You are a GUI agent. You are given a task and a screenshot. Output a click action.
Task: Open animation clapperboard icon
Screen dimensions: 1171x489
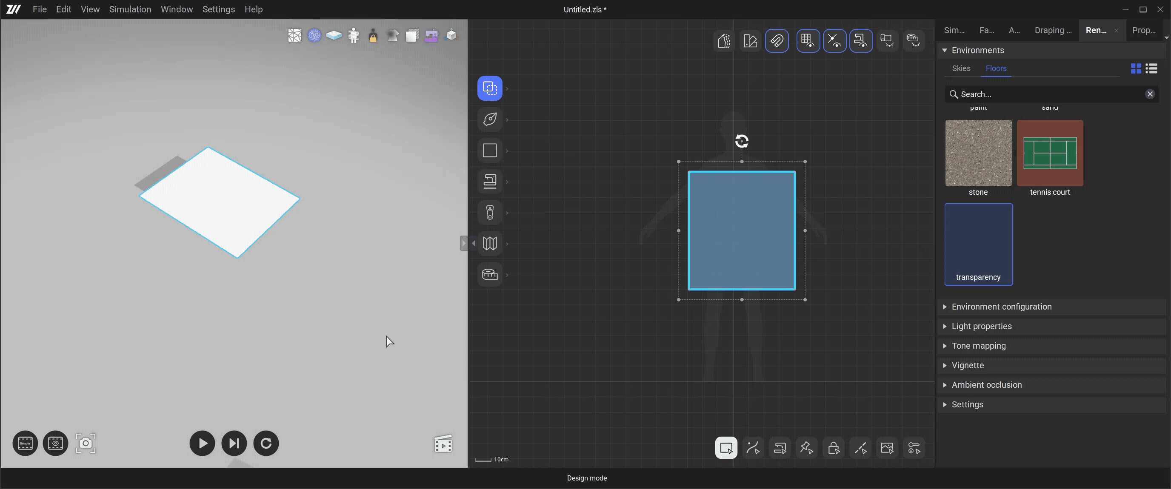(x=443, y=444)
